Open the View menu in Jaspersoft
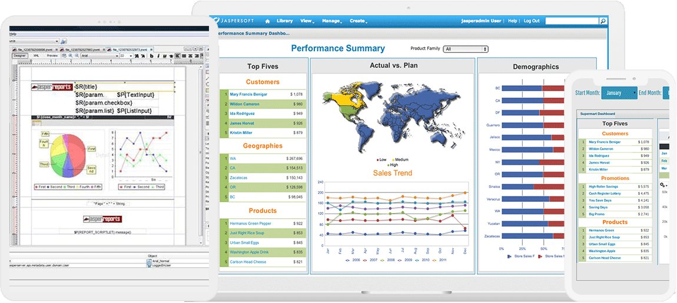Screen dimensions: 677x303 [x=307, y=21]
